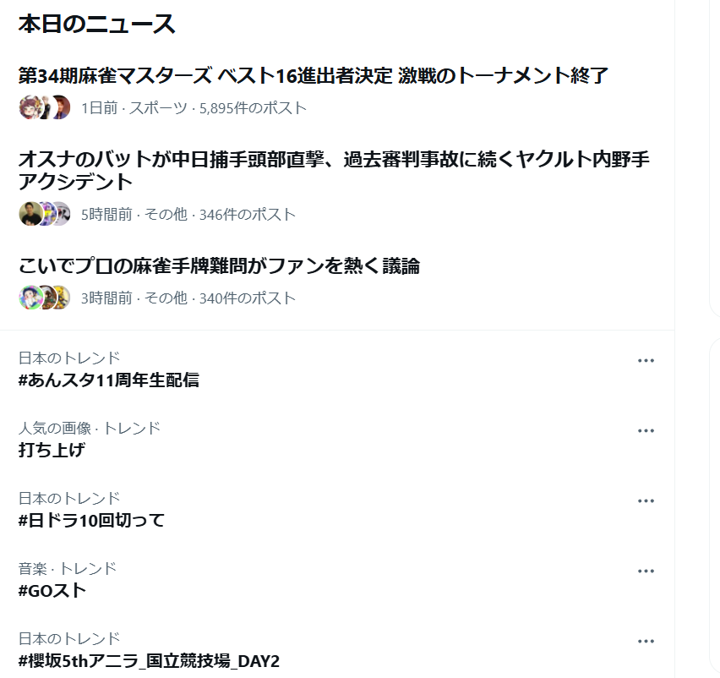Open more options for #日ドラ10回切って trend
720x678 pixels.
click(x=646, y=501)
